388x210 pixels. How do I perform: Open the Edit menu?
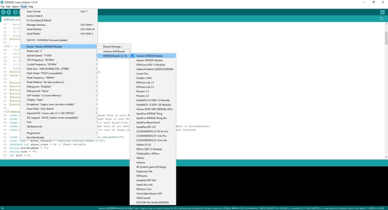8,7
